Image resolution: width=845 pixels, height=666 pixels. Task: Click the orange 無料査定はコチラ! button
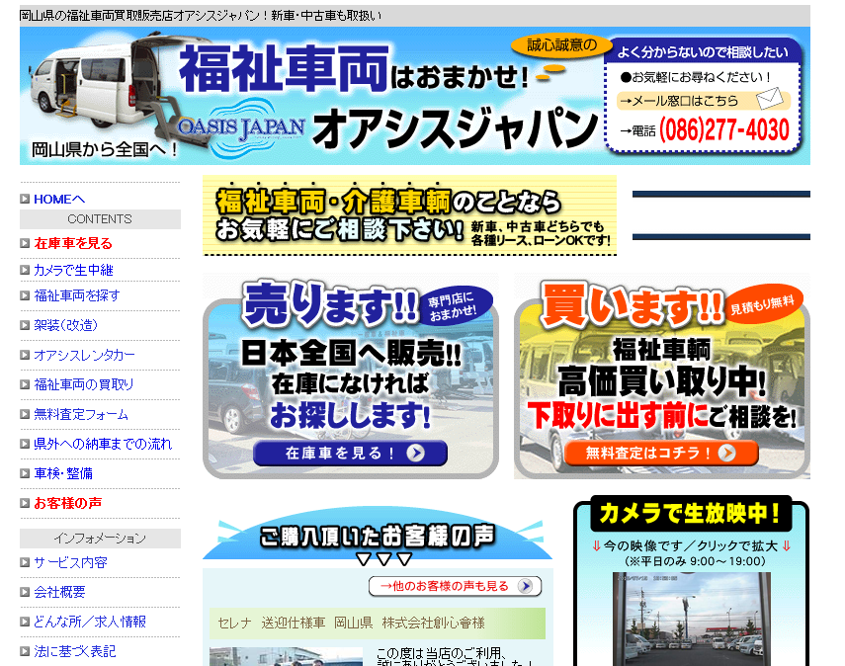point(661,453)
